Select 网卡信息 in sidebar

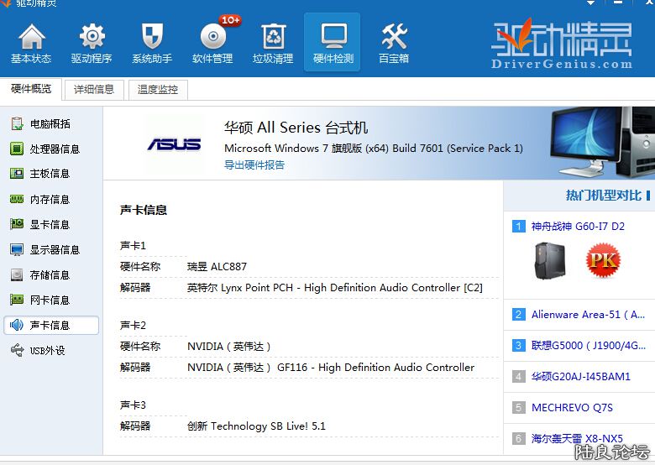(50, 300)
